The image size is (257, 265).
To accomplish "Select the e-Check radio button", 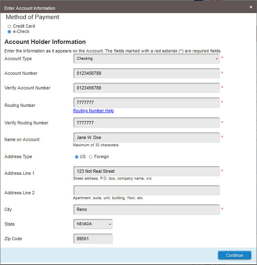I will tap(9, 32).
